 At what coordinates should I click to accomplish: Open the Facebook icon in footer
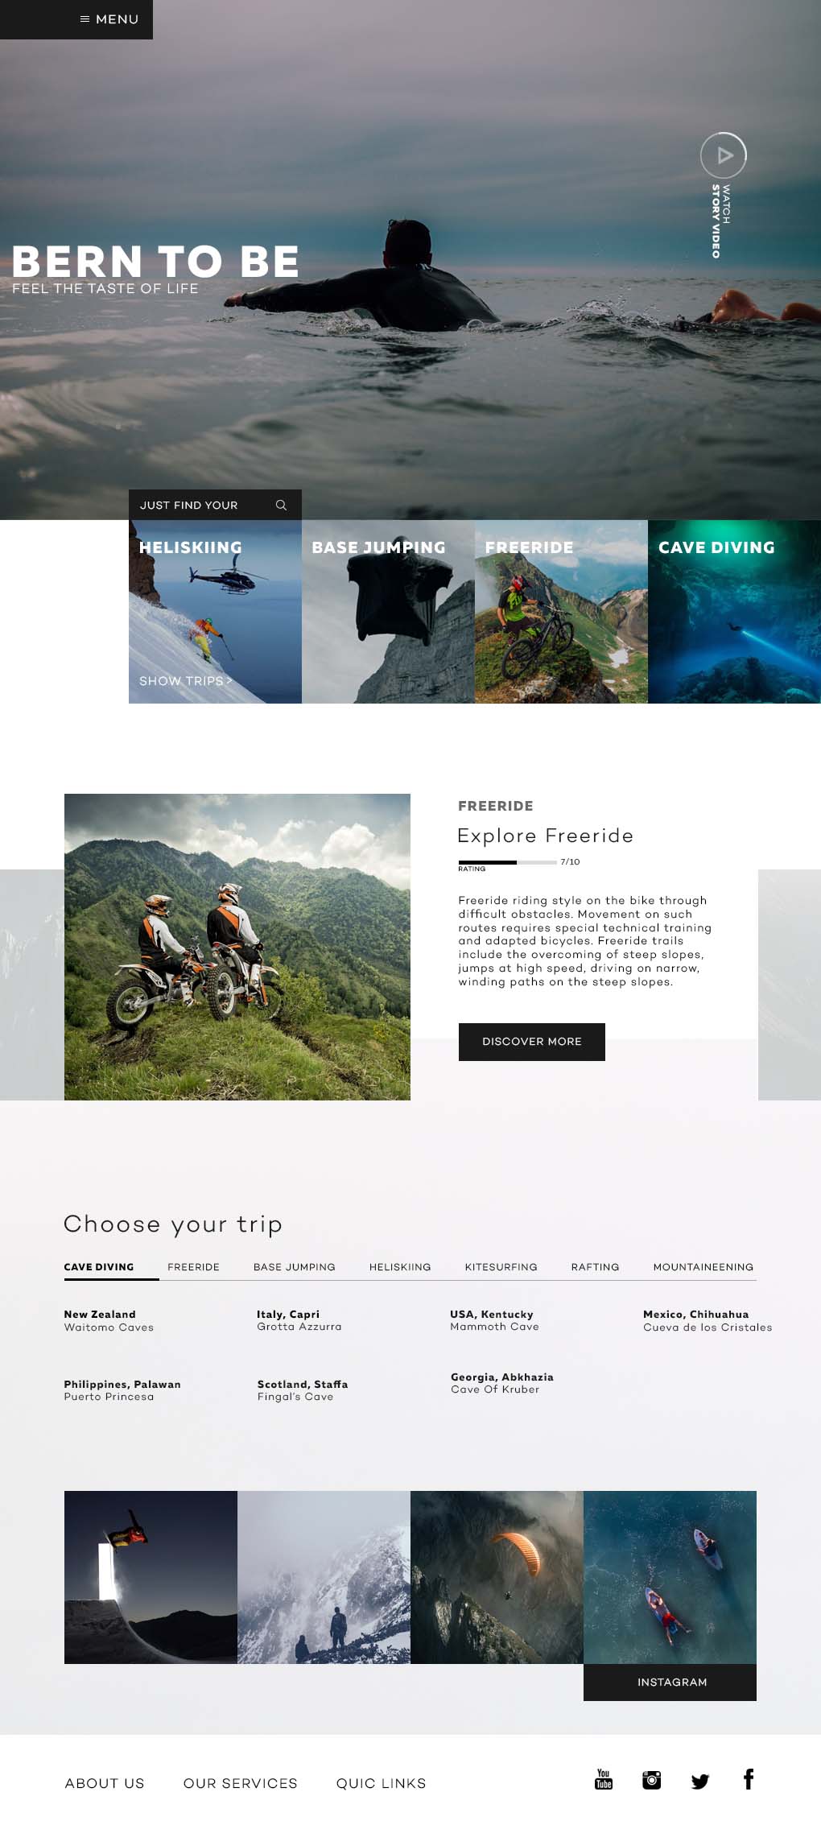(x=749, y=1779)
